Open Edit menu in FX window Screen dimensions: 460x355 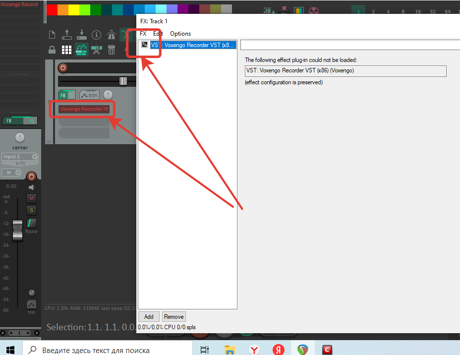[x=158, y=33]
